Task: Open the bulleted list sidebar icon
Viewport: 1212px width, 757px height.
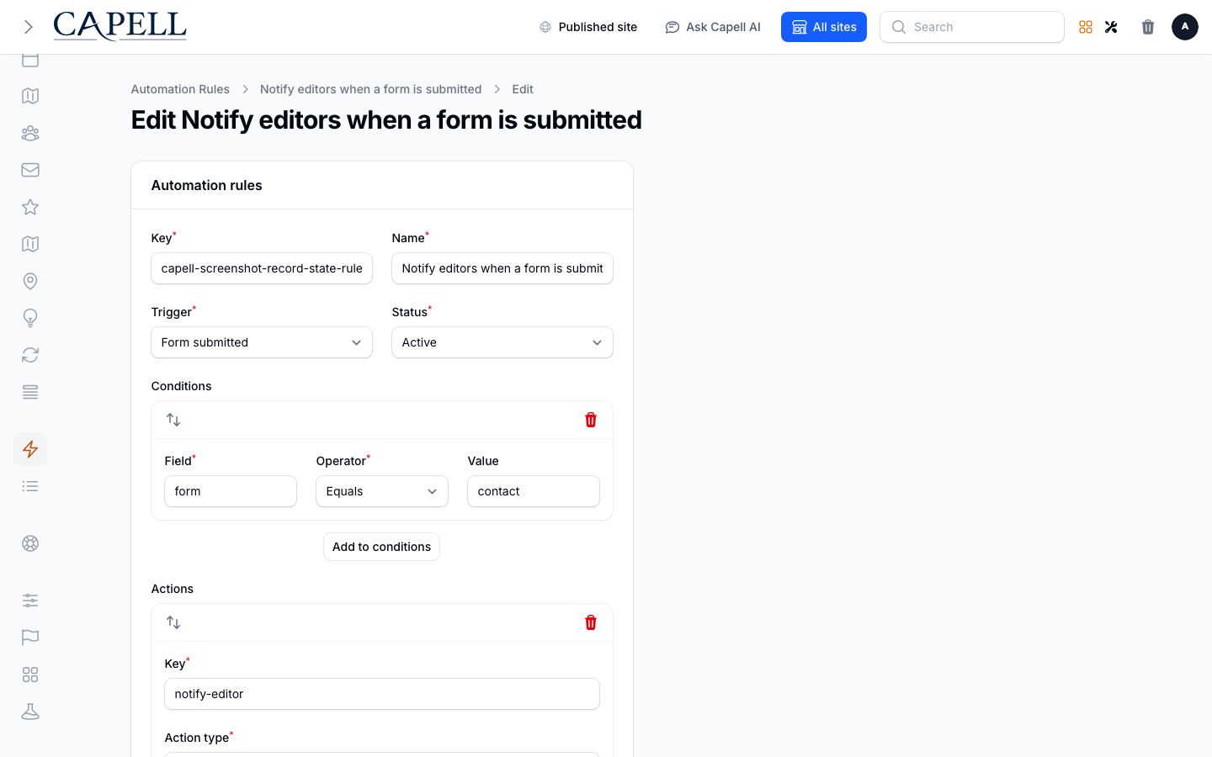Action: click(x=30, y=486)
